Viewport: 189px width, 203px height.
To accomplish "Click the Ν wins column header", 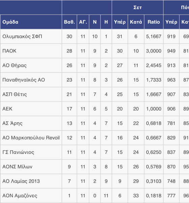I will tap(95, 22).
